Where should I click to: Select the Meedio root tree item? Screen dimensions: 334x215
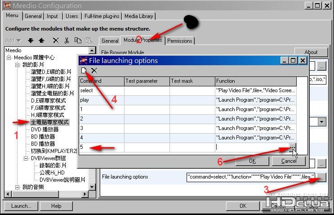coord(13,50)
